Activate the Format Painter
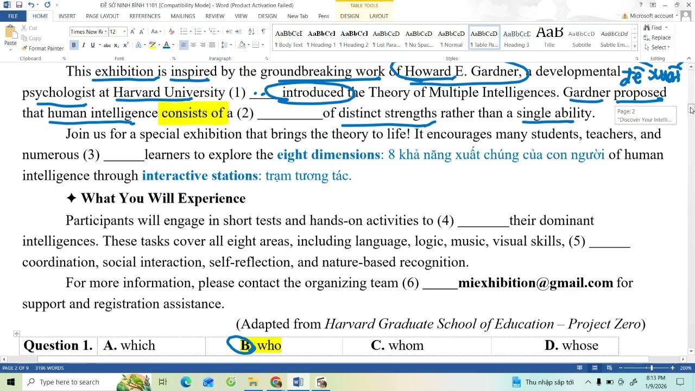 tap(42, 48)
